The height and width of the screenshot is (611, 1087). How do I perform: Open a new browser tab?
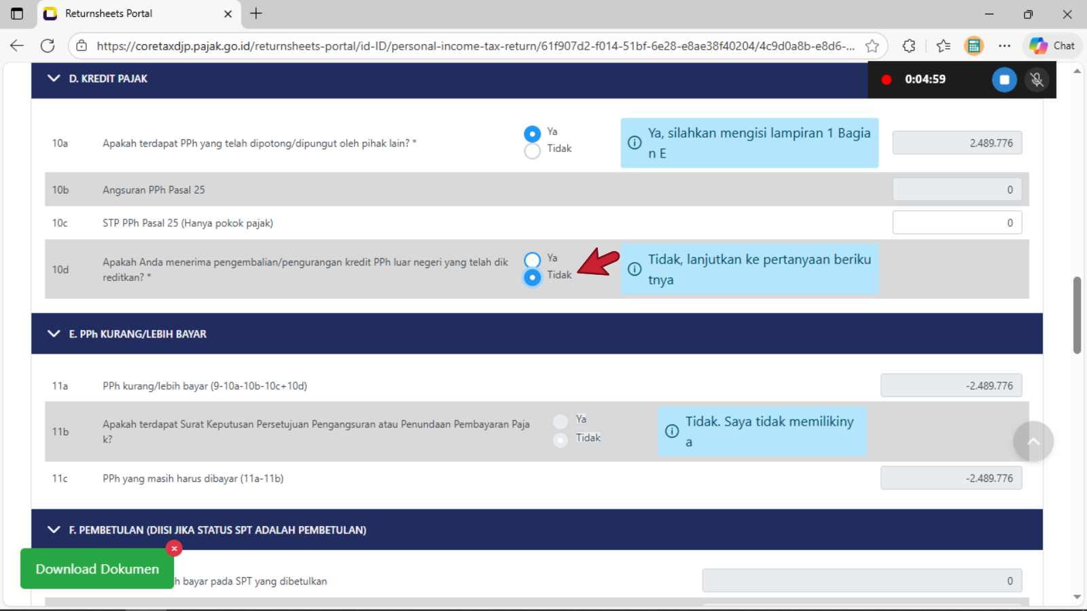[256, 14]
